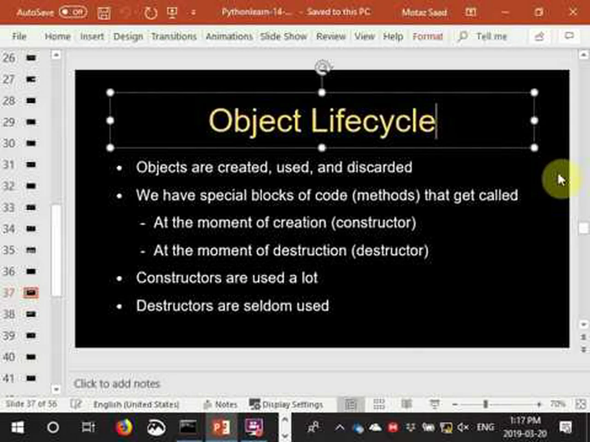Click the line 'At the moment of creation (constructor)'

[x=285, y=223]
